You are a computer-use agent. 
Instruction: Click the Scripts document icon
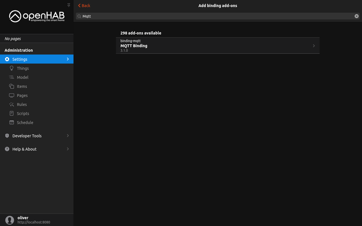[12, 114]
